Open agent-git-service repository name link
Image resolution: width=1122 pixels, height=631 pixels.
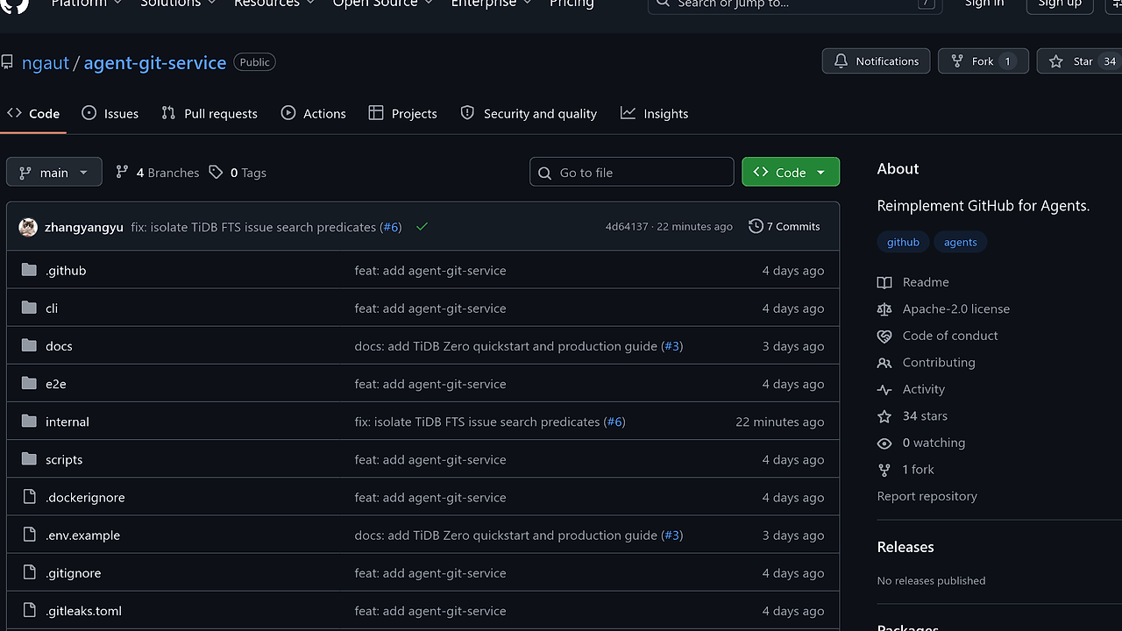[155, 62]
